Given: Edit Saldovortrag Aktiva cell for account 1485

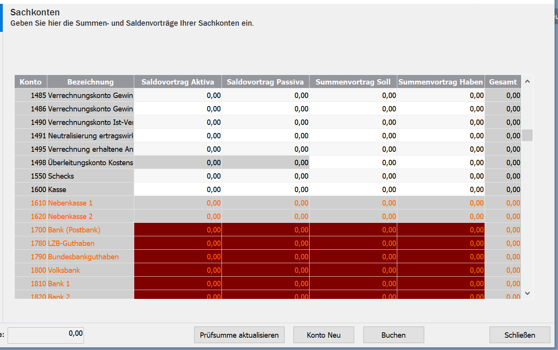Looking at the screenshot, I should (x=178, y=95).
